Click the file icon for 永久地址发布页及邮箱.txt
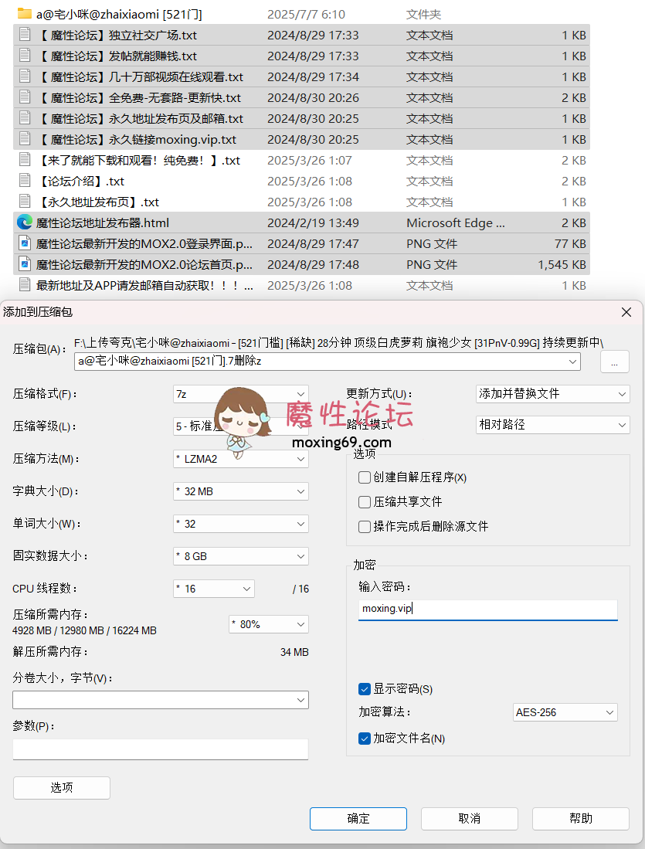The image size is (645, 849). pyautogui.click(x=25, y=118)
